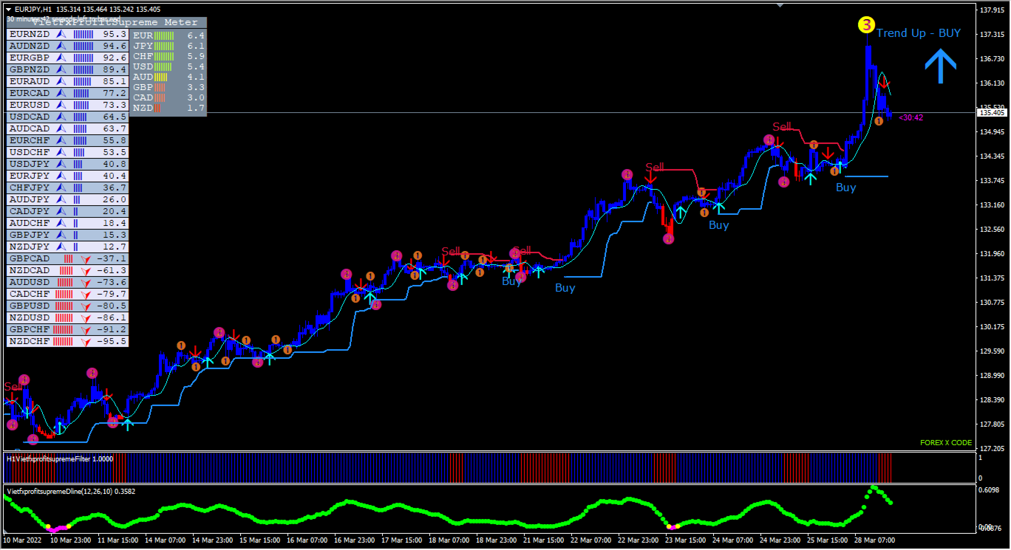Click the red down arrow at the latest price peak

(884, 83)
